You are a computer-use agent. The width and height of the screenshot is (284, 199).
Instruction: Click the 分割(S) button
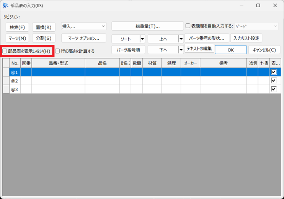tap(44, 38)
